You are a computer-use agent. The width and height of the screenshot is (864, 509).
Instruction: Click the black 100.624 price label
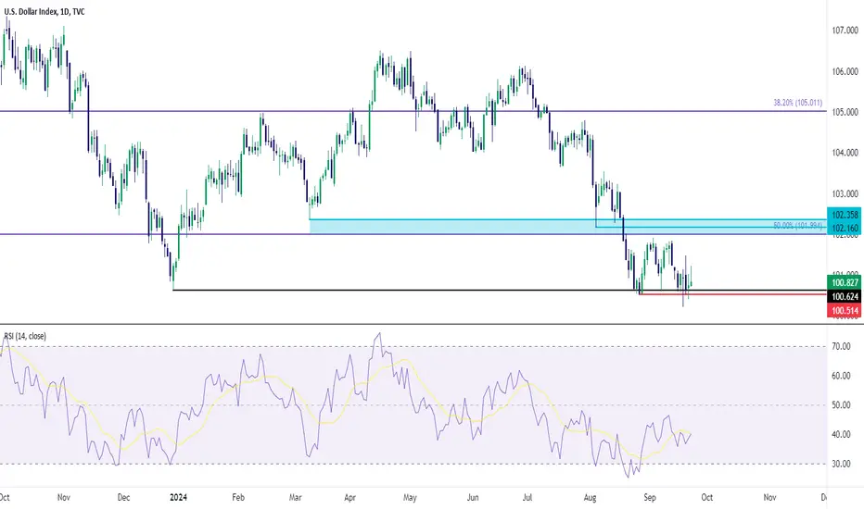[x=845, y=296]
